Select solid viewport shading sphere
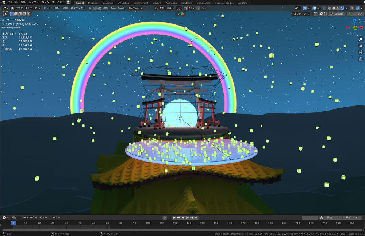Image resolution: width=365 pixels, height=236 pixels. click(334, 8)
